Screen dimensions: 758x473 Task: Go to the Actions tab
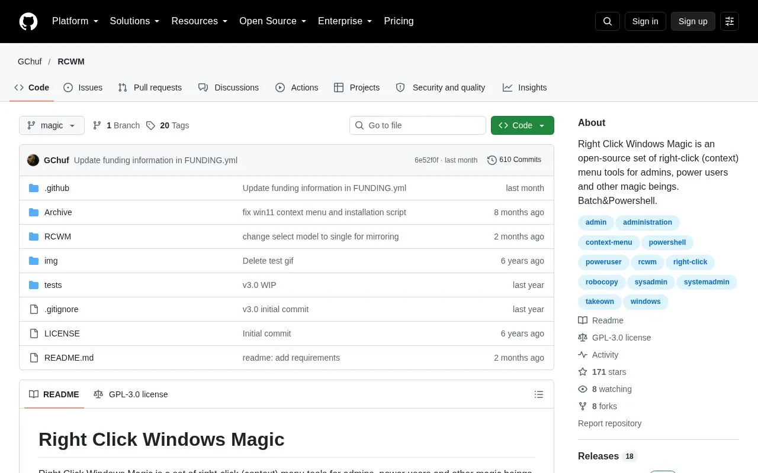pyautogui.click(x=297, y=88)
